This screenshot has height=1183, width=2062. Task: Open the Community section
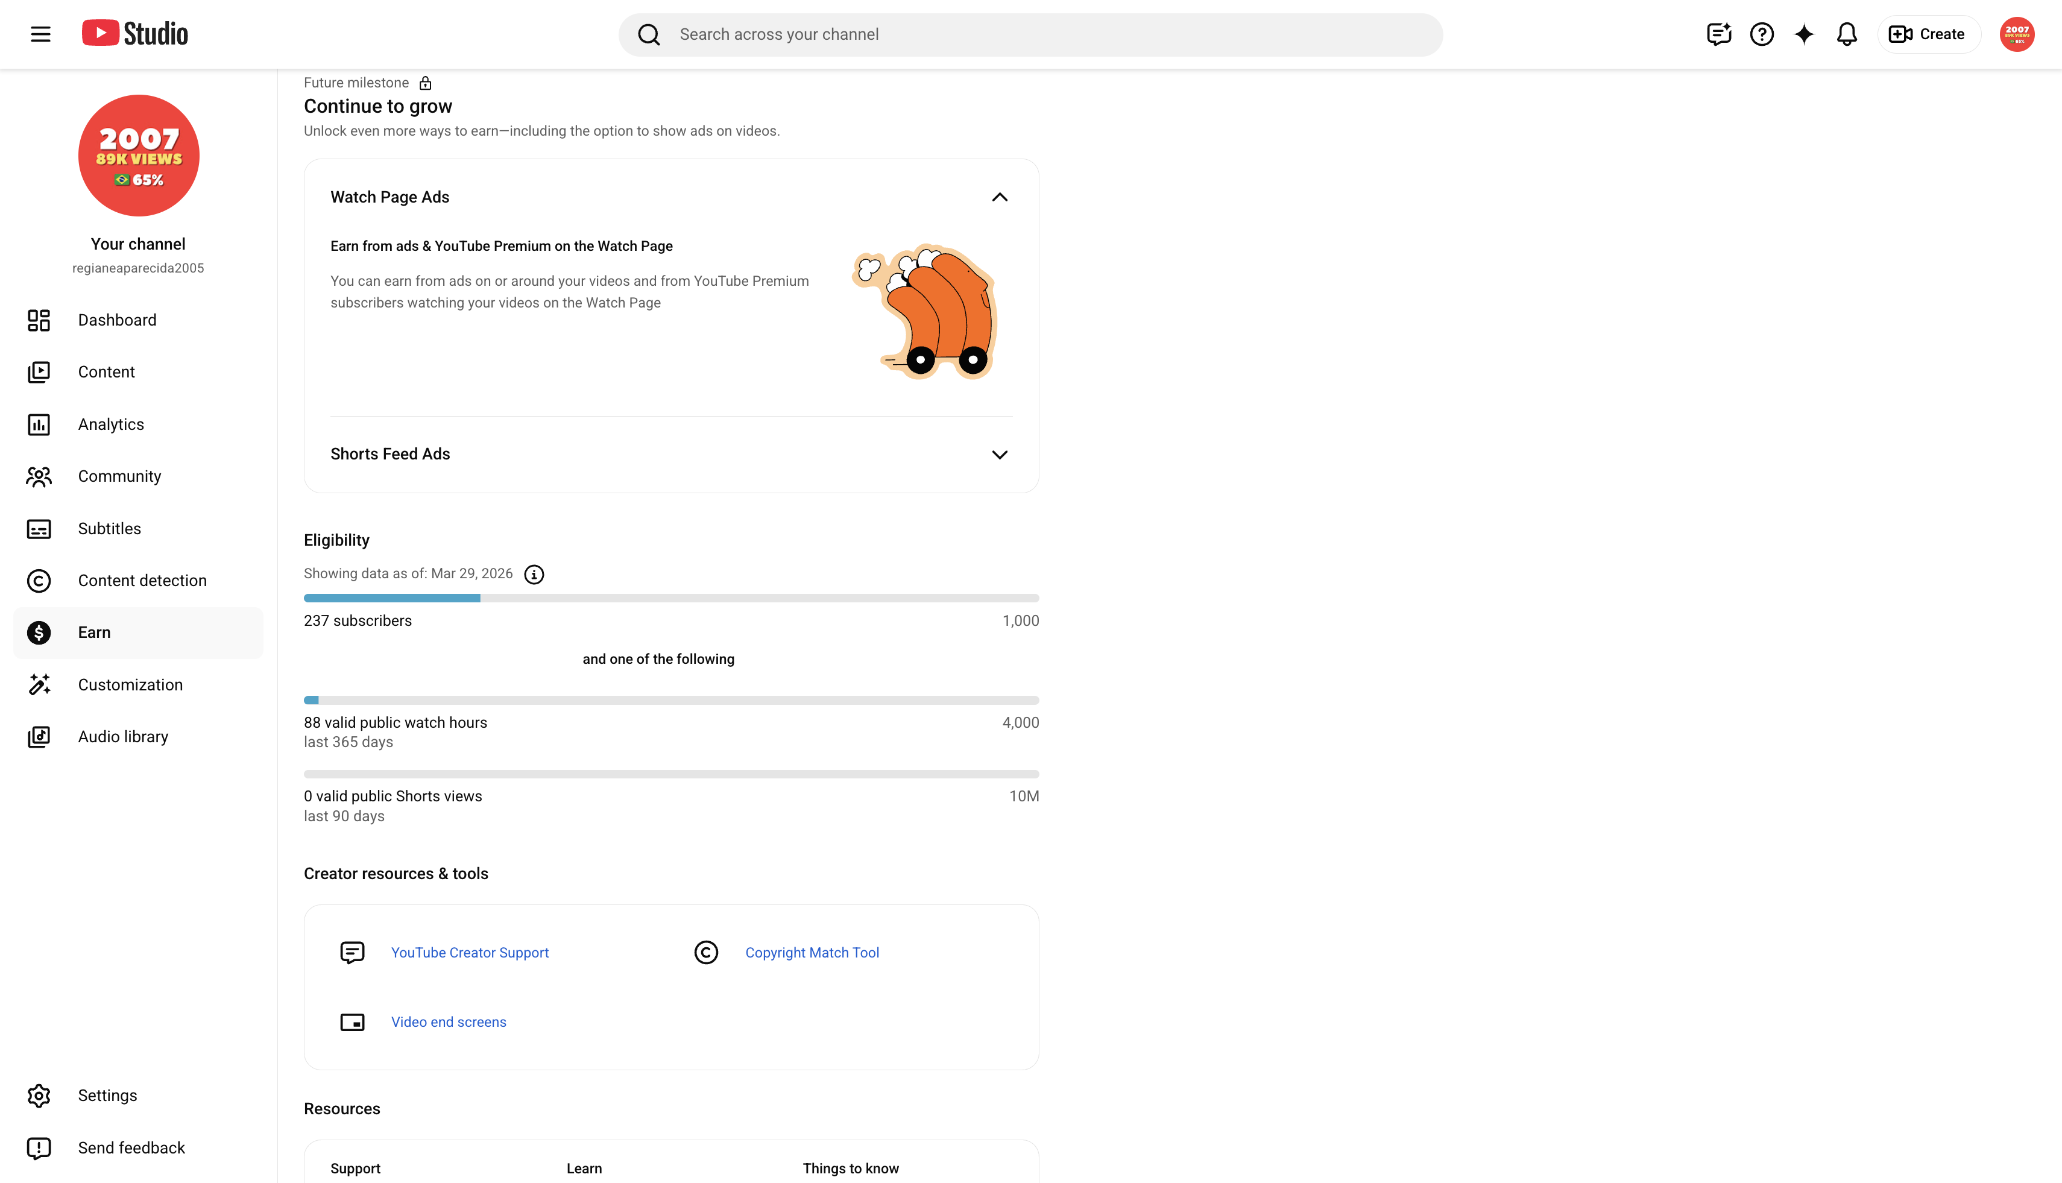(138, 476)
